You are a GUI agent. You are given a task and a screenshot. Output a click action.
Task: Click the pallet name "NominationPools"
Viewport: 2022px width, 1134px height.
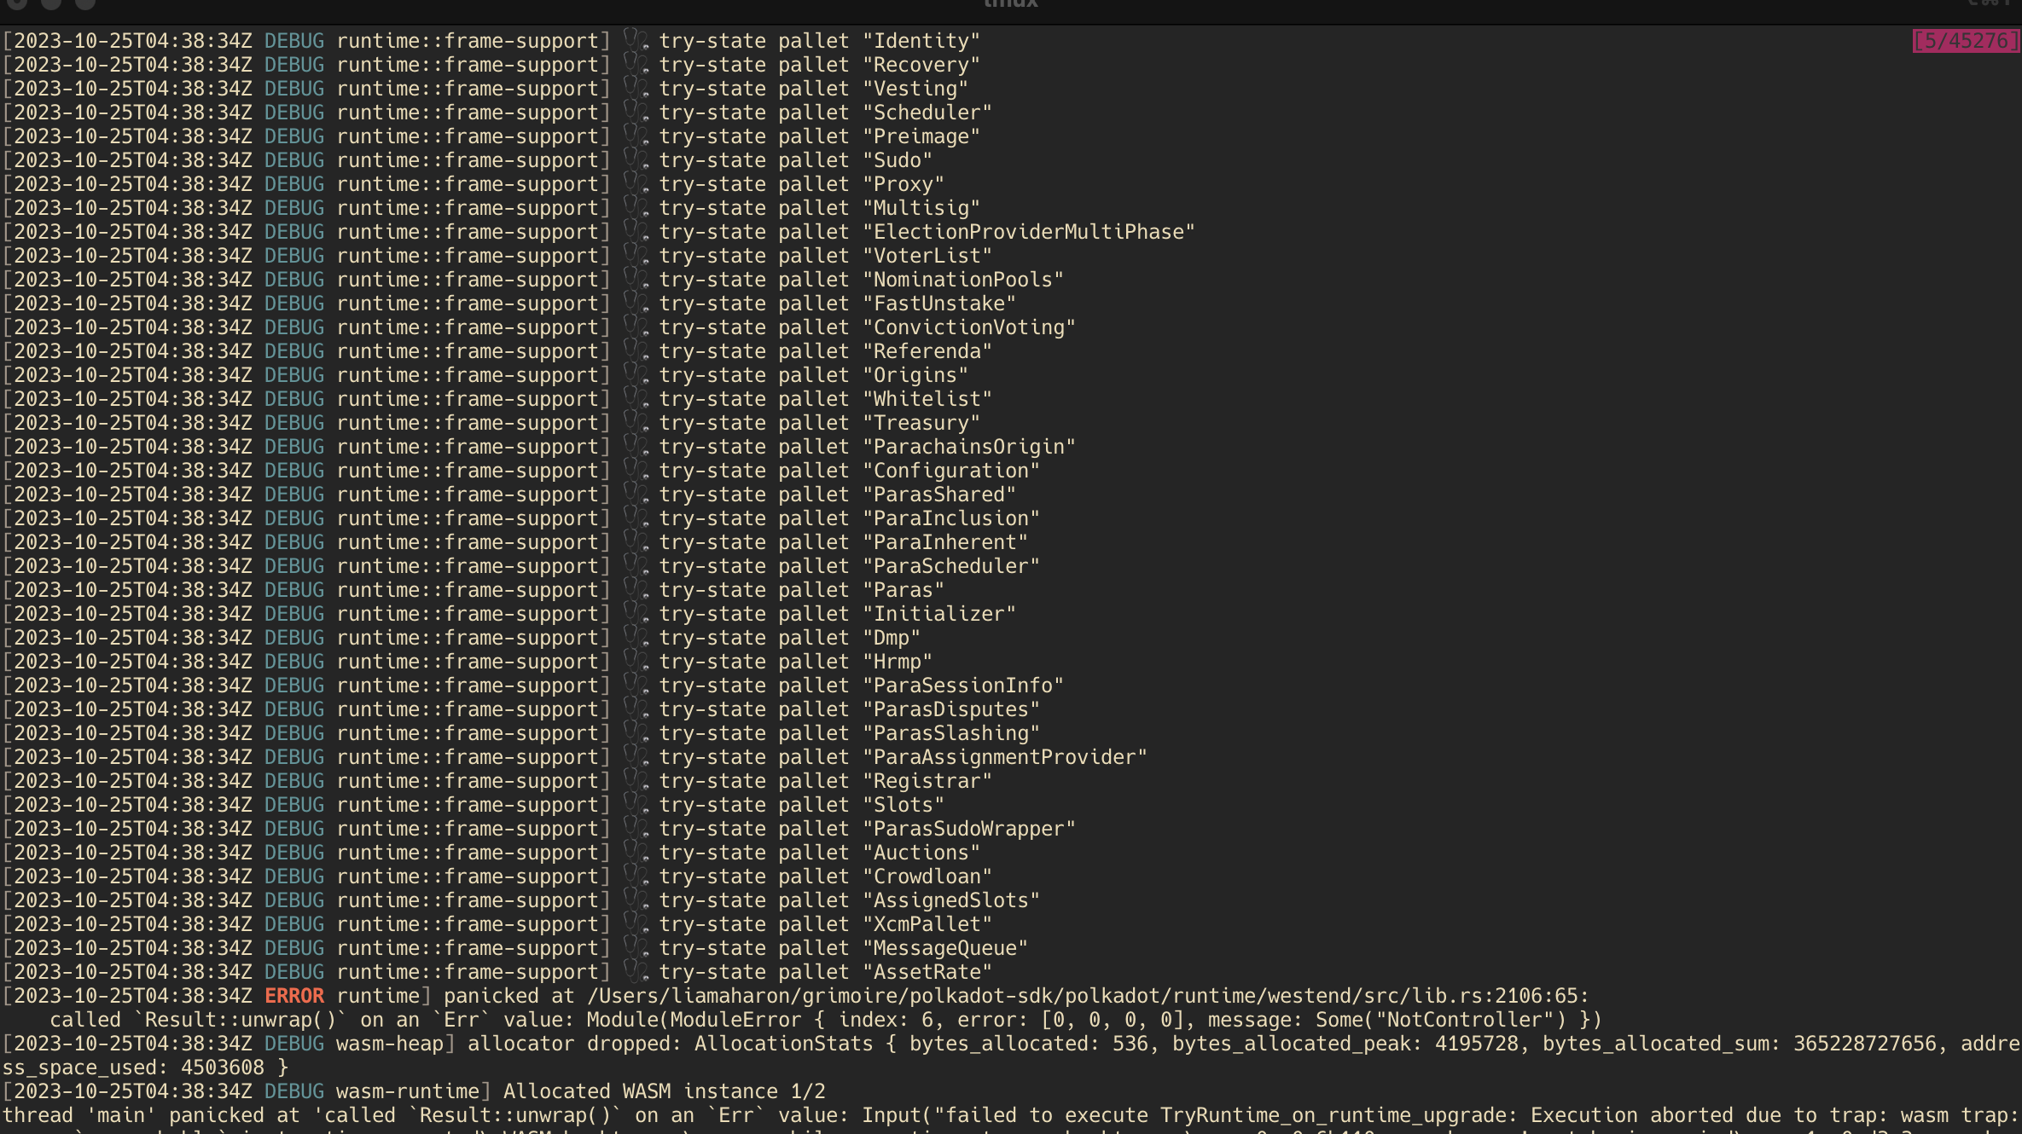pos(963,280)
